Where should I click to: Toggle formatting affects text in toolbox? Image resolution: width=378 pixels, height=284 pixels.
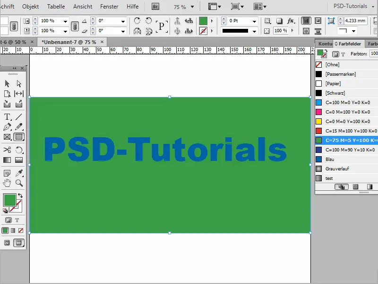click(17, 220)
